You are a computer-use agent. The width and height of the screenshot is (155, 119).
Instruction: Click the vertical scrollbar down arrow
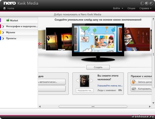pos(153,103)
